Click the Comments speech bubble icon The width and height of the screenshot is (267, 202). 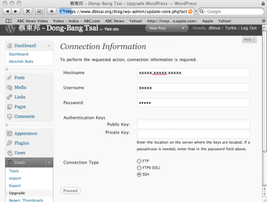tap(9, 116)
